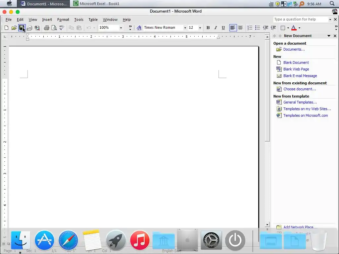Screen dimensions: 339x254
Task: Open Templates on Microsoft.com link
Action: coord(306,115)
